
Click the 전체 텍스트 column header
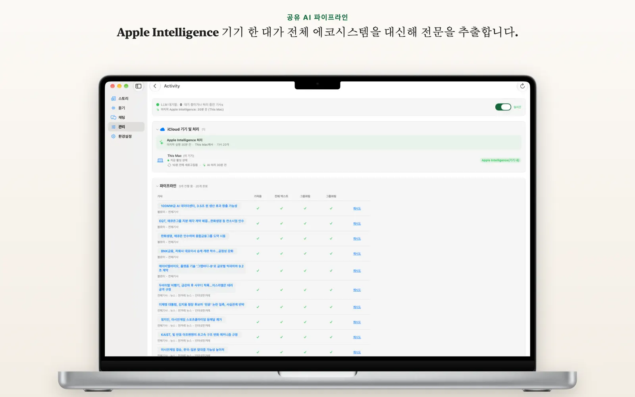(x=281, y=197)
